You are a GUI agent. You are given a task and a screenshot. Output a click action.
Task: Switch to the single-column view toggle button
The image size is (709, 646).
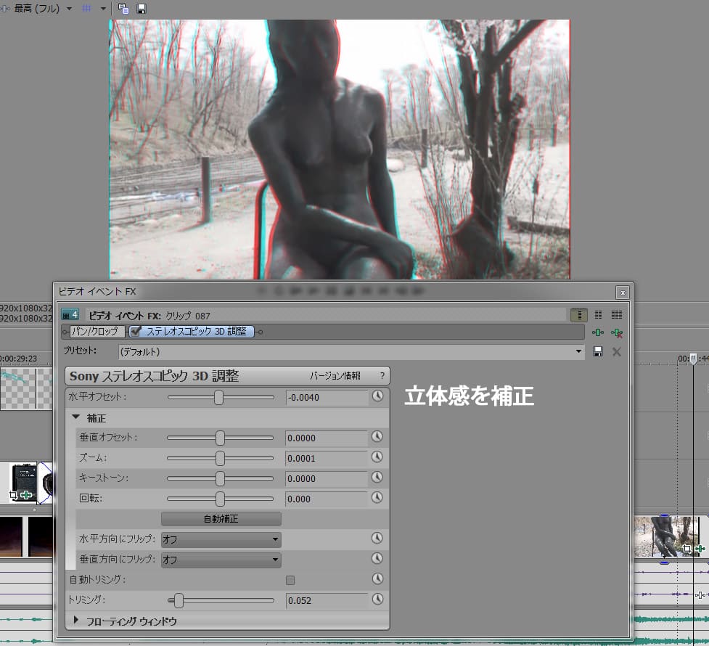pyautogui.click(x=578, y=315)
